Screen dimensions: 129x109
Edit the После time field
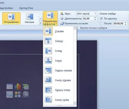pyautogui.click(x=119, y=24)
